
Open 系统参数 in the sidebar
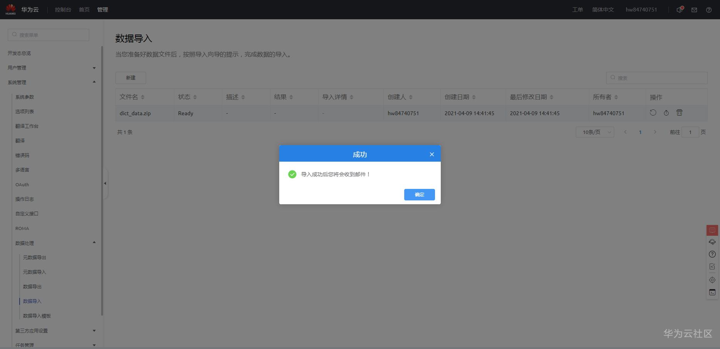coord(25,97)
